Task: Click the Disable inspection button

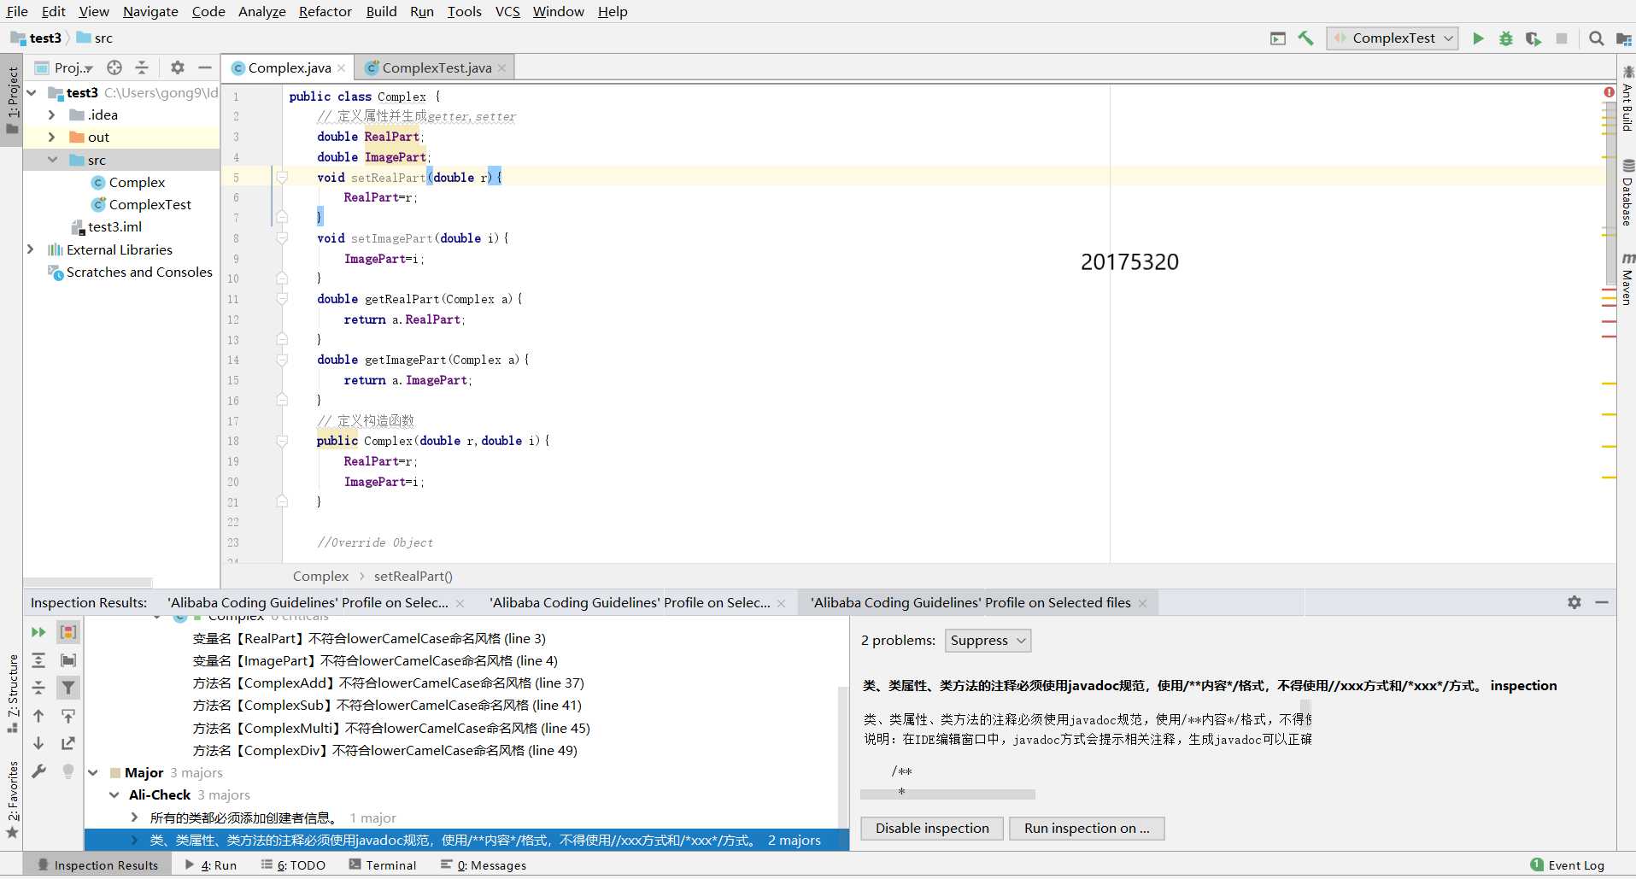Action: (932, 828)
